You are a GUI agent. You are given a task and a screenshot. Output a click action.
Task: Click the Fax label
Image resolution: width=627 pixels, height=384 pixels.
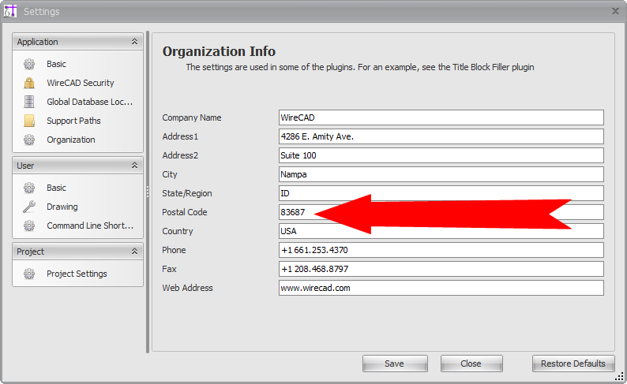[169, 269]
